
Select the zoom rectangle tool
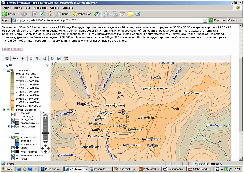point(31,58)
